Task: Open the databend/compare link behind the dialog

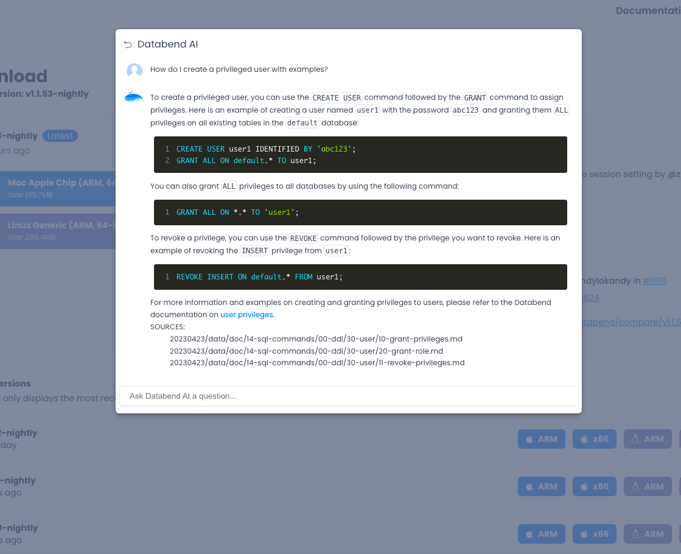Action: coord(631,322)
